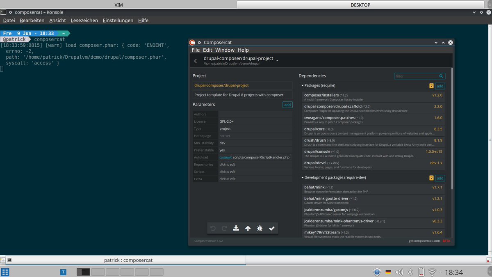The image size is (492, 277).
Task: Click the shield icon in the system tray
Action: coord(377,272)
